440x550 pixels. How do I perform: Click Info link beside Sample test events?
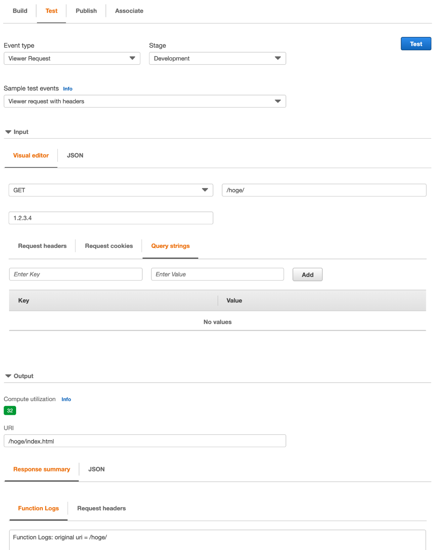(68, 89)
